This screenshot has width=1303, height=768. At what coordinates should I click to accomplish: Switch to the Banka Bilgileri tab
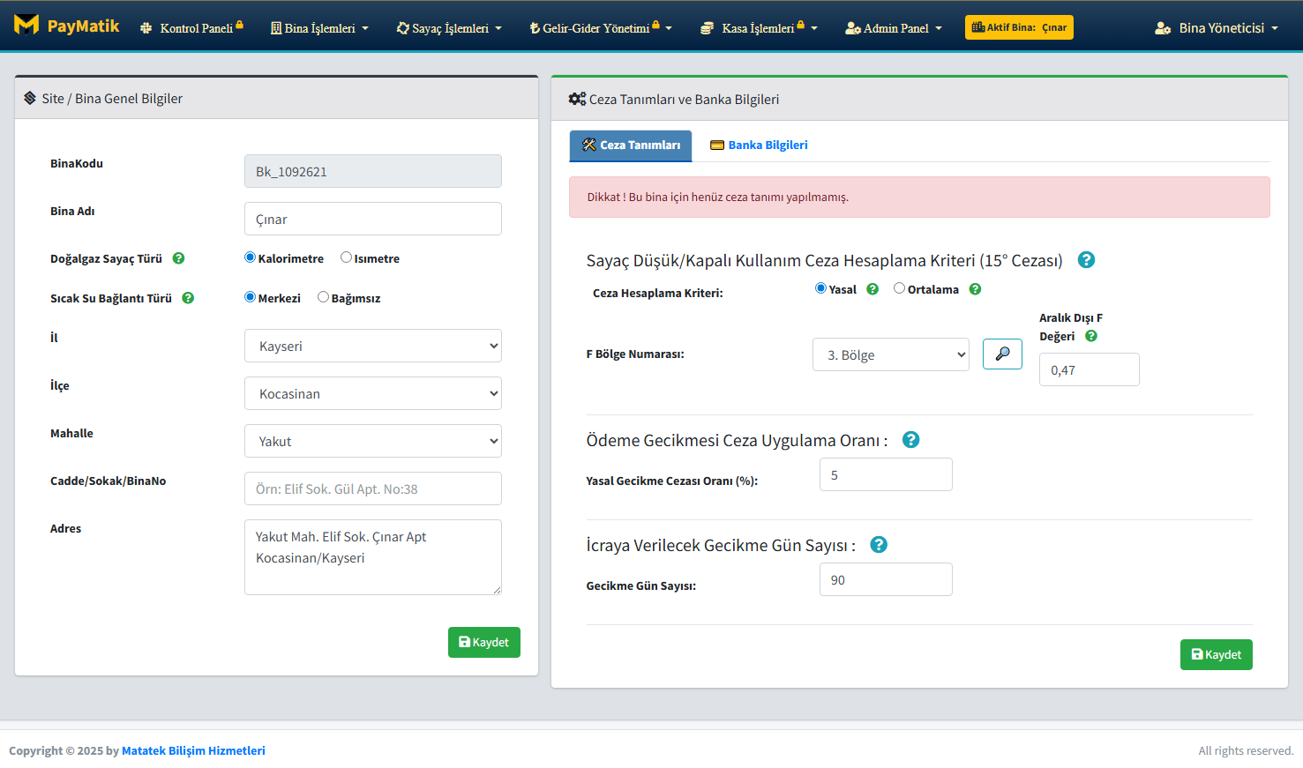759,145
